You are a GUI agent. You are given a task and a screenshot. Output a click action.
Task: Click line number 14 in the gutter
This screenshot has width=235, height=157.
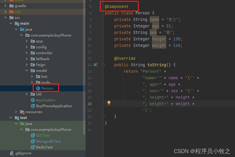pos(89,65)
